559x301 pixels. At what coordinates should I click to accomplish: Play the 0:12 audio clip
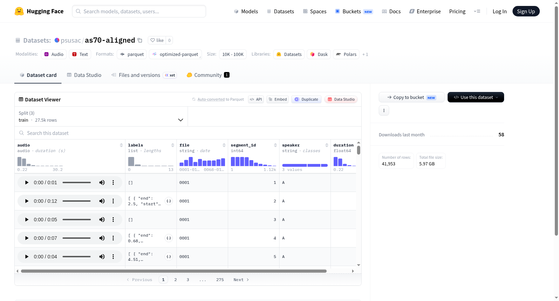coord(27,201)
